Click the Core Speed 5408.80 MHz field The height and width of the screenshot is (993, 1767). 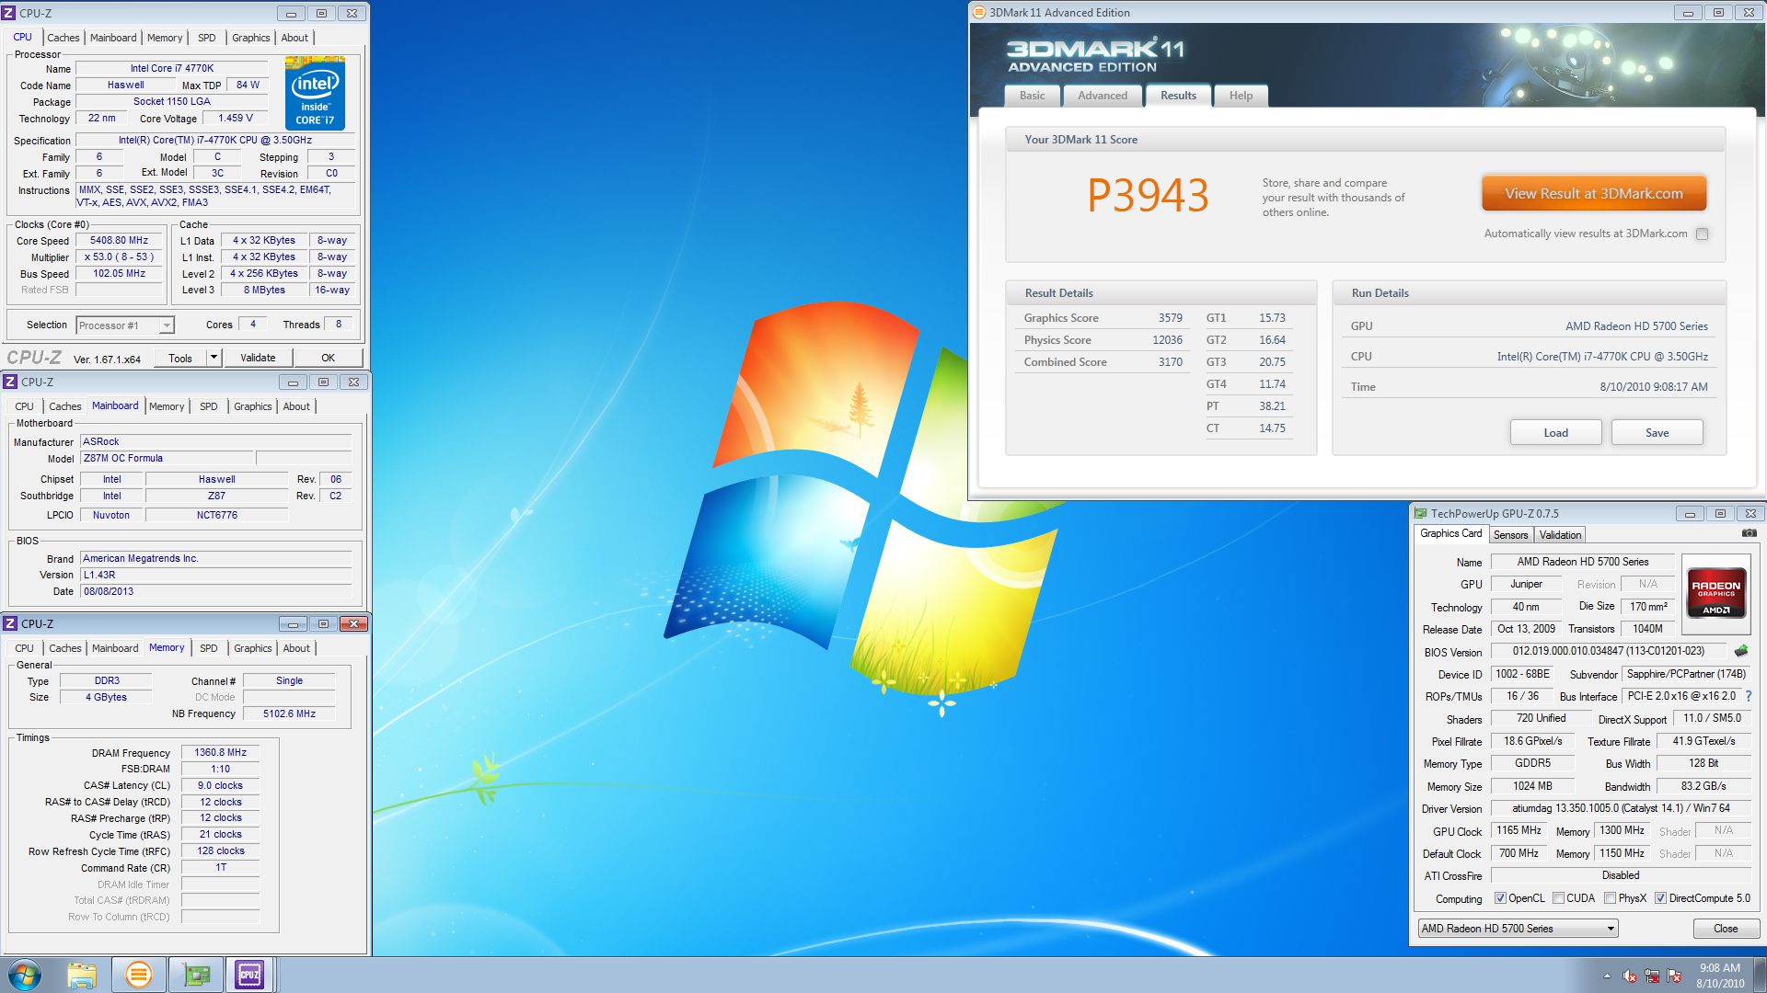point(119,241)
